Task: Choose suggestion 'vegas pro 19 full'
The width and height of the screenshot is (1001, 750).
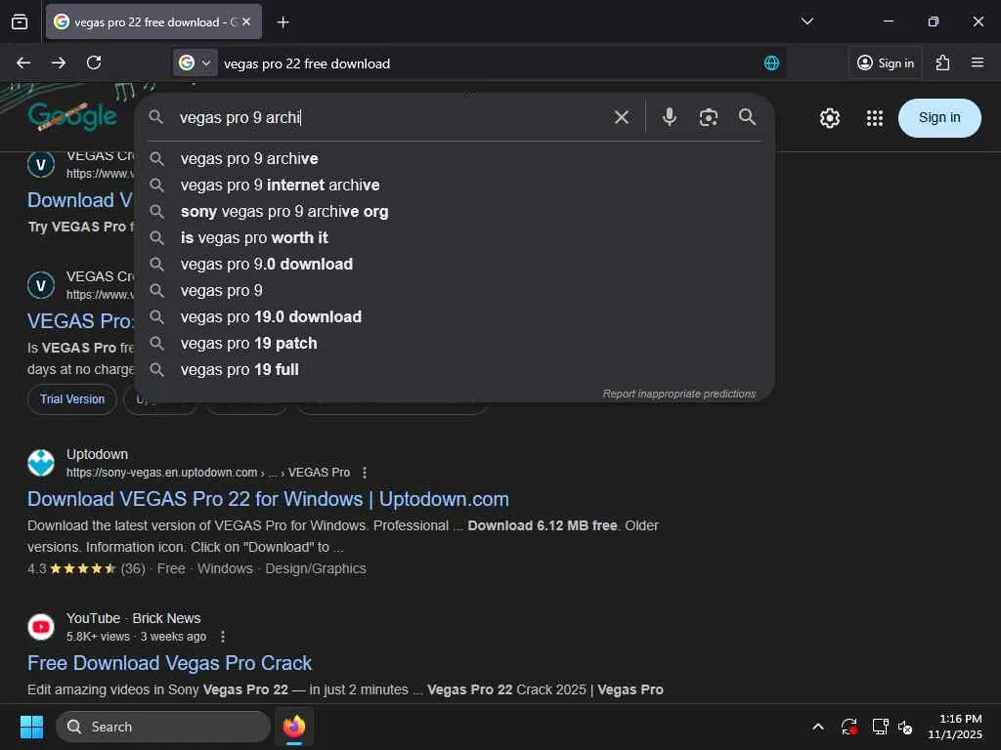Action: click(x=455, y=370)
